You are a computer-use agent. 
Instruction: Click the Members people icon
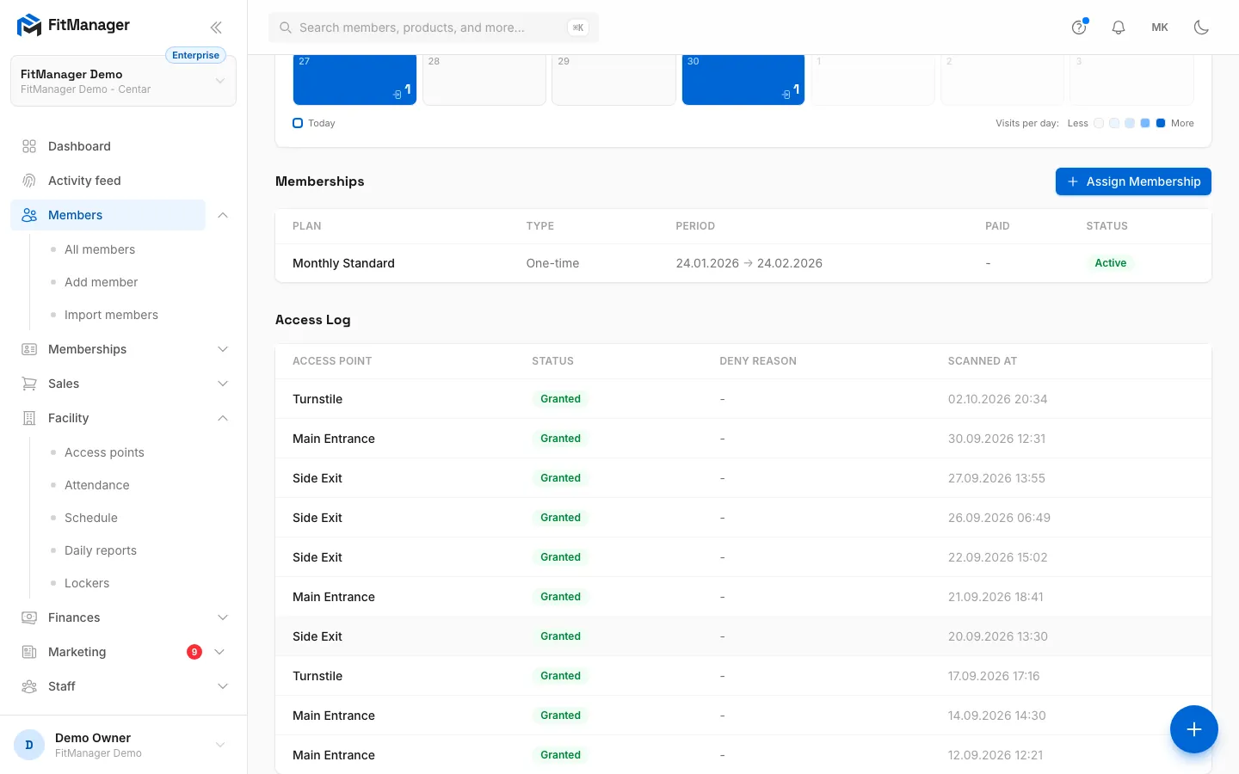[x=29, y=215]
